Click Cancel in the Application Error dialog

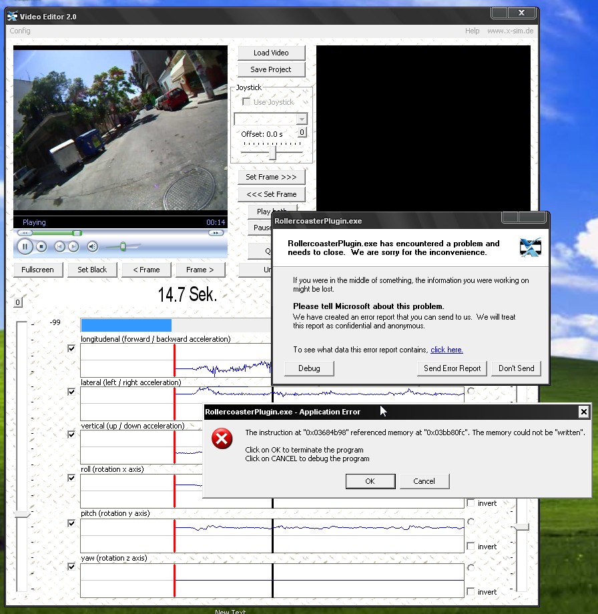pos(424,481)
